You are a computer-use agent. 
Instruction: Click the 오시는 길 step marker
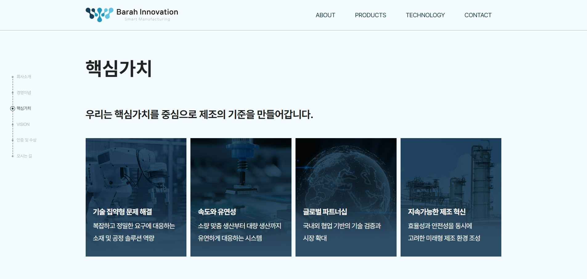click(12, 156)
